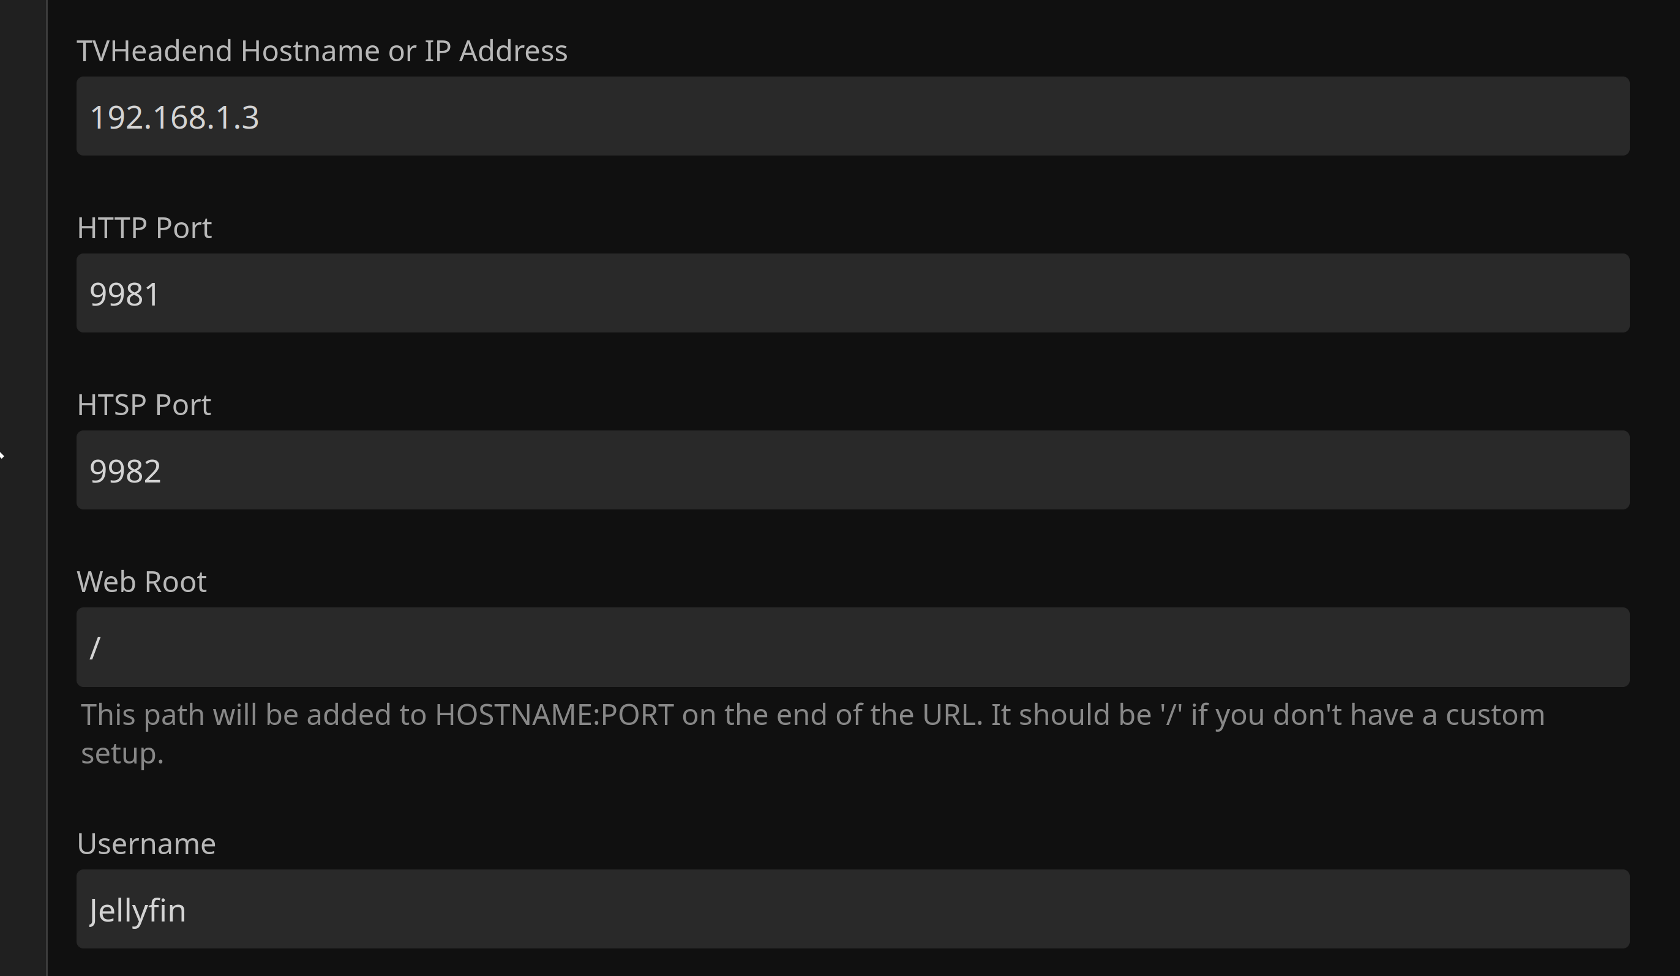This screenshot has height=976, width=1680.
Task: Click the 'HTSP Port' label text
Action: tap(144, 405)
